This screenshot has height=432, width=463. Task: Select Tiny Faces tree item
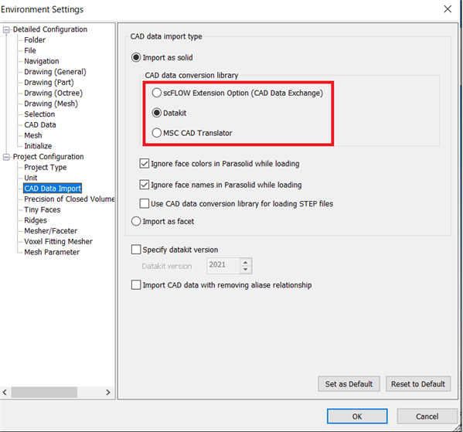pyautogui.click(x=43, y=210)
